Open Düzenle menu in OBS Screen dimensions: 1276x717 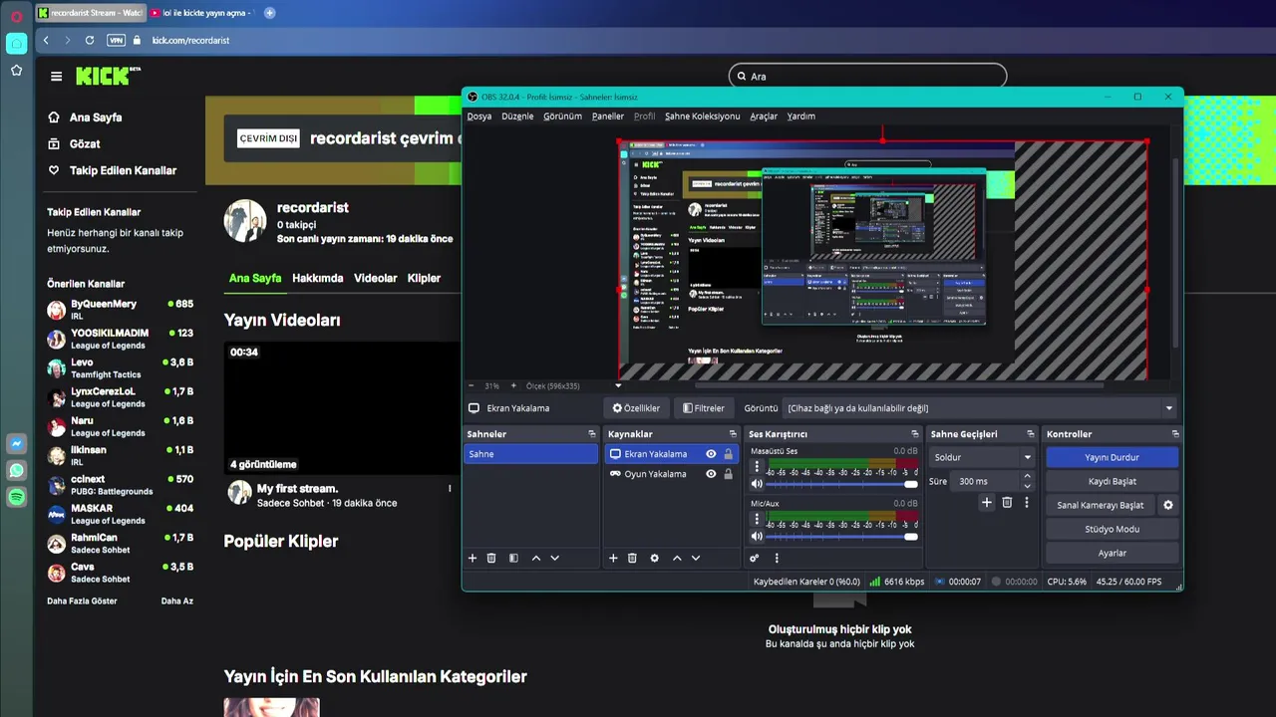coord(517,117)
